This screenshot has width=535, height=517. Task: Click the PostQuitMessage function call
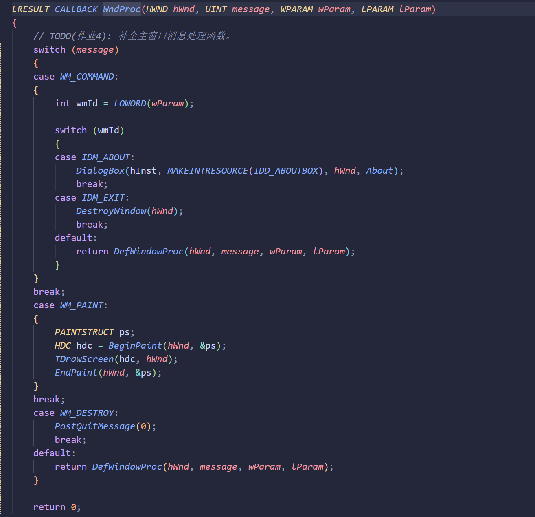95,426
